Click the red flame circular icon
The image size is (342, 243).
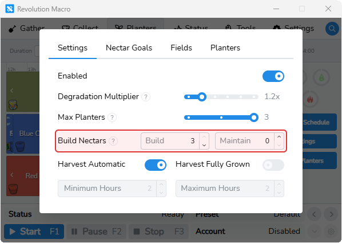tap(310, 99)
